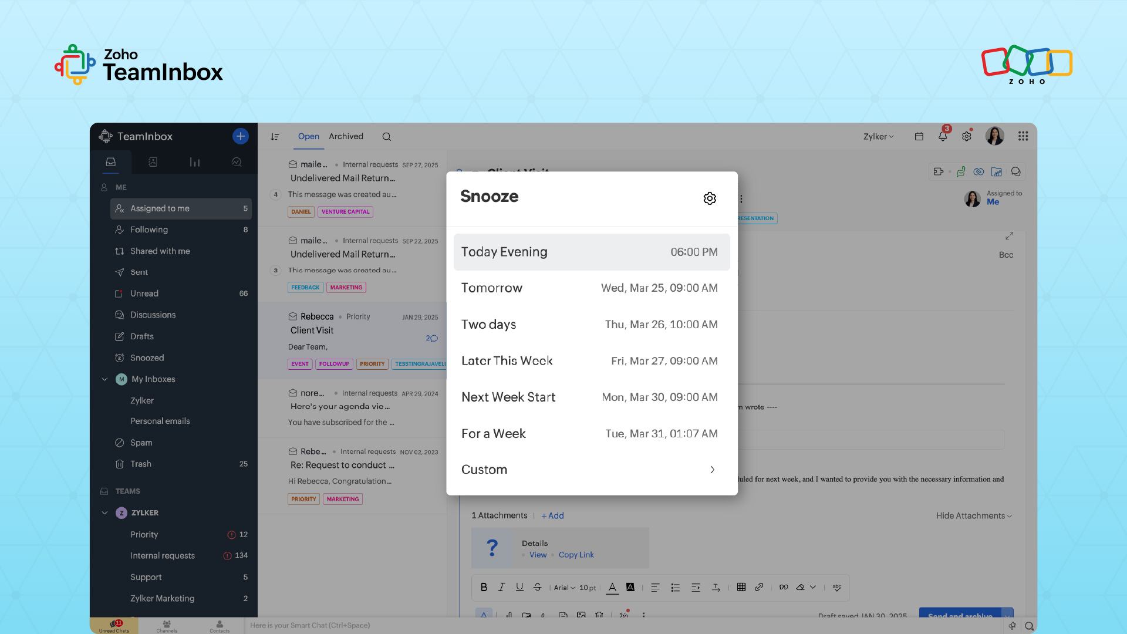Image resolution: width=1127 pixels, height=634 pixels.
Task: Switch to the Archived tab
Action: pos(346,136)
